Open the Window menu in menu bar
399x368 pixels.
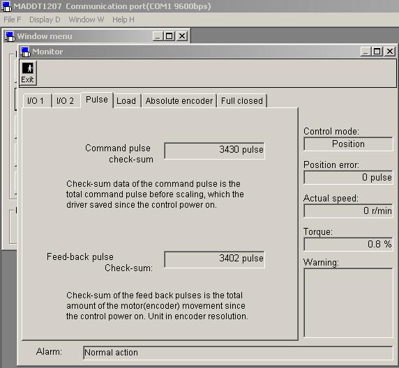click(x=86, y=20)
